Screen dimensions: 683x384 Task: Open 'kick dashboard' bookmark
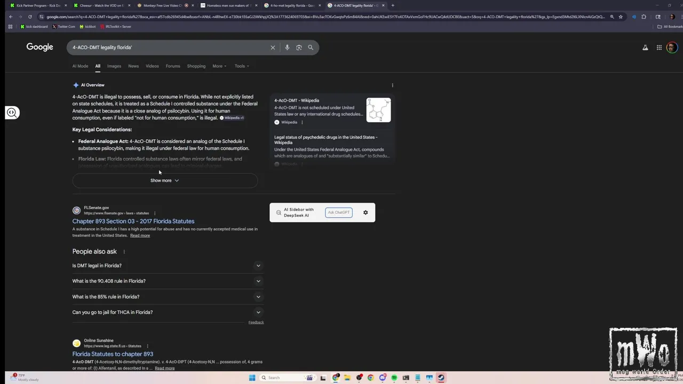click(34, 27)
